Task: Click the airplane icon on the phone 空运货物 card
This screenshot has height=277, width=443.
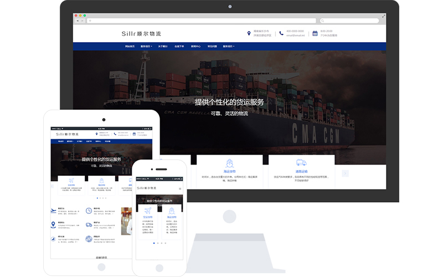Action: tap(148, 211)
